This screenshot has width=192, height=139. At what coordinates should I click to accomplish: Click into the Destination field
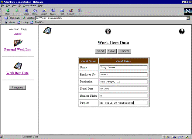coord(123,82)
